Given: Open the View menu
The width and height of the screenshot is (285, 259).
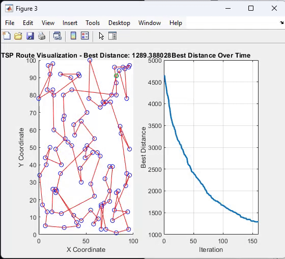Looking at the screenshot, I should coord(48,23).
